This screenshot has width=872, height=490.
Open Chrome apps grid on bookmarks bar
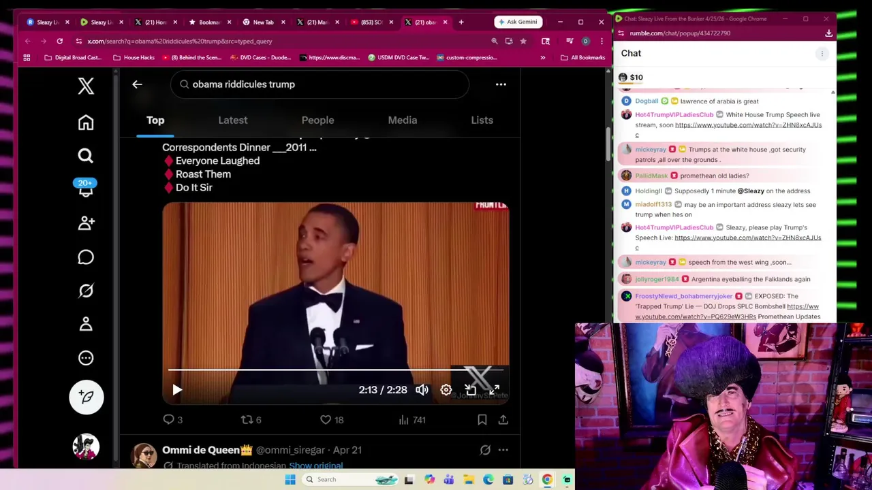tap(27, 58)
